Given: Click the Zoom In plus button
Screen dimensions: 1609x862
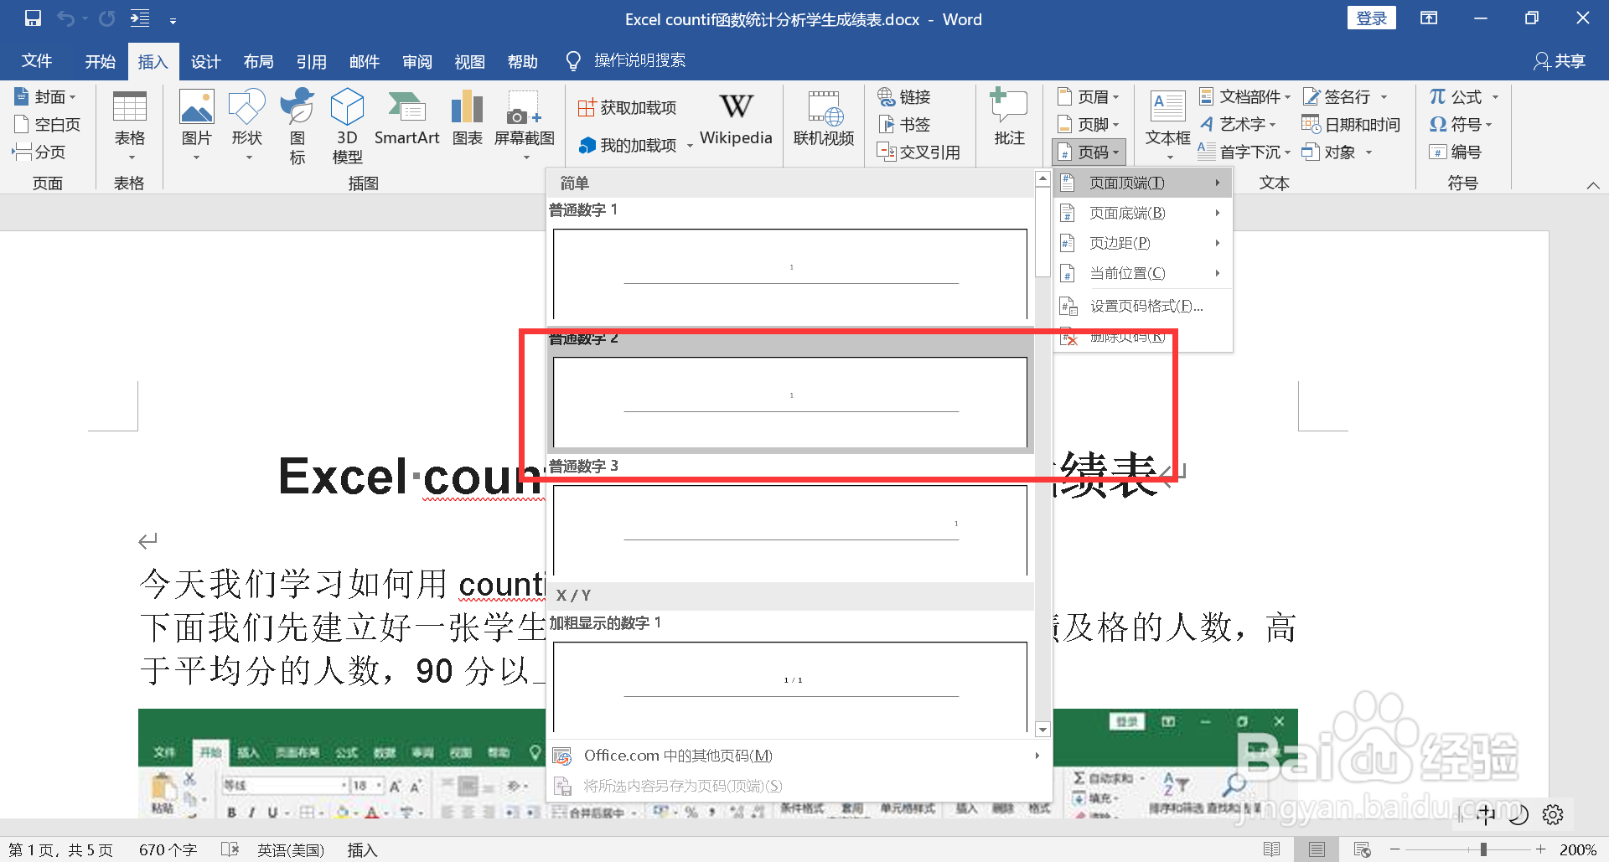Looking at the screenshot, I should pyautogui.click(x=1540, y=849).
